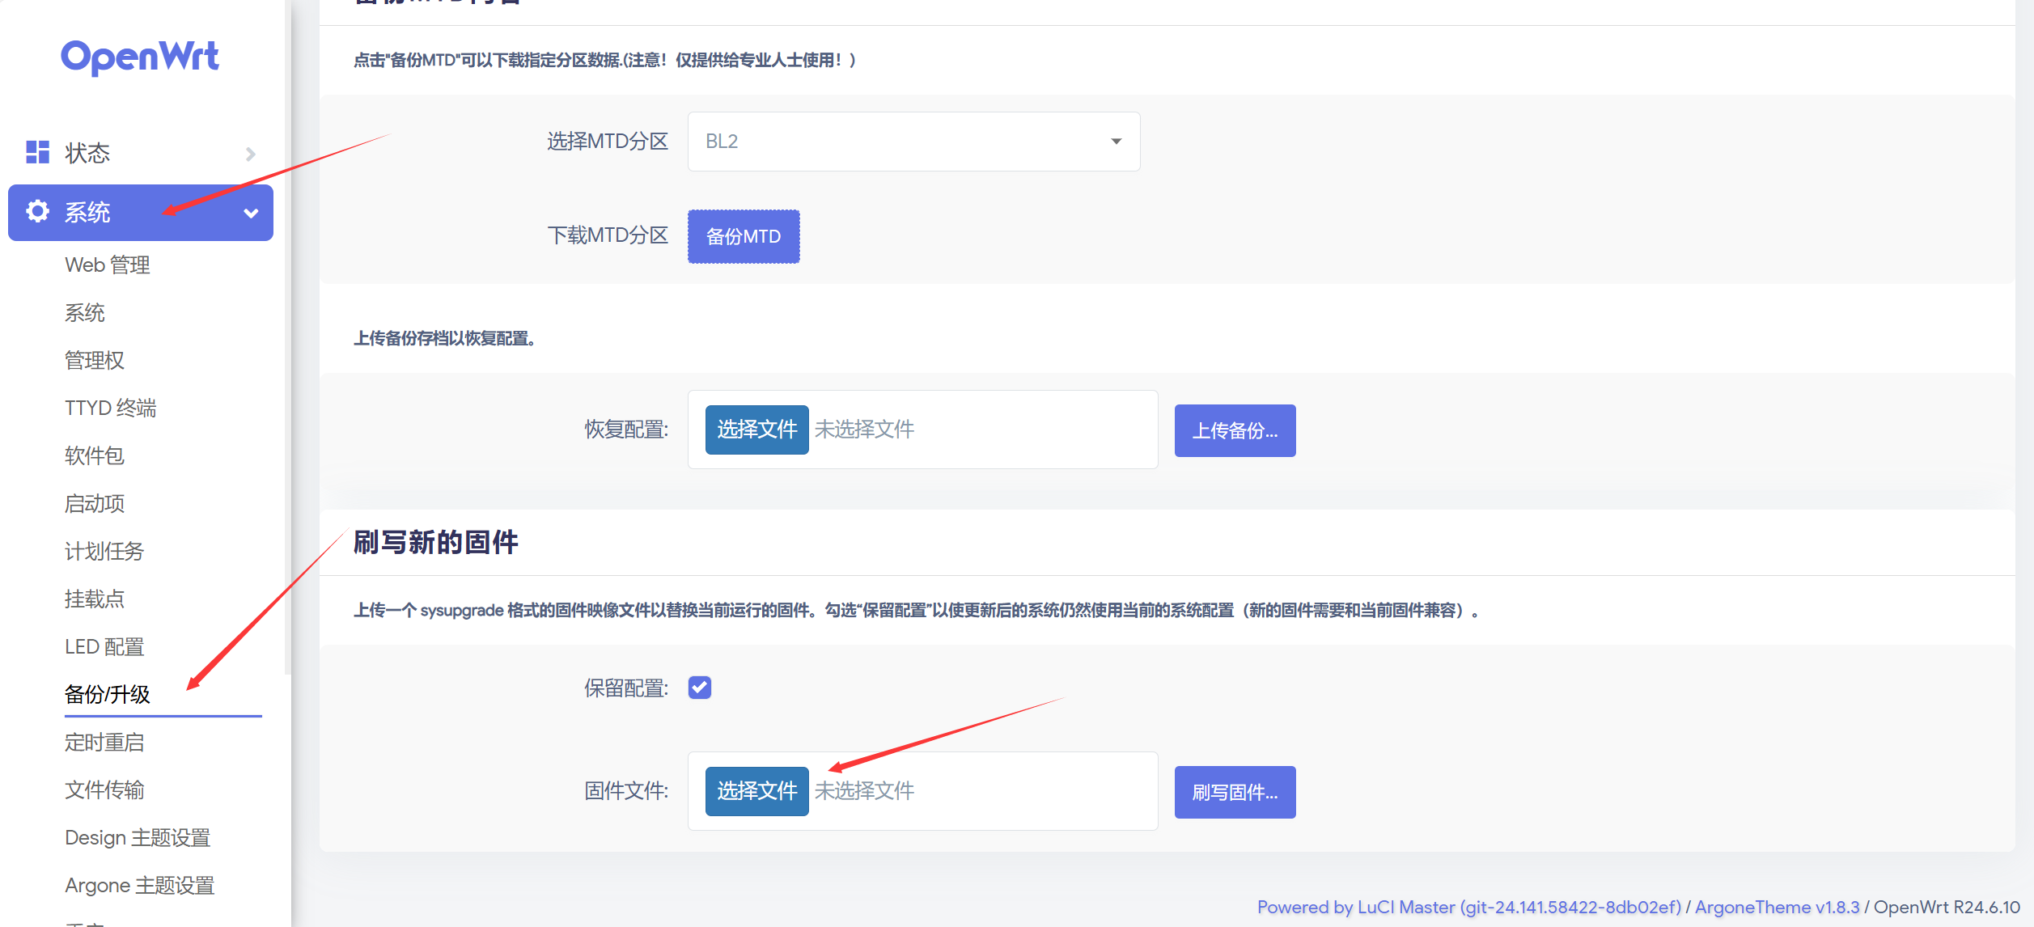Image resolution: width=2034 pixels, height=927 pixels.
Task: Open 计划任务 page
Action: (x=104, y=552)
